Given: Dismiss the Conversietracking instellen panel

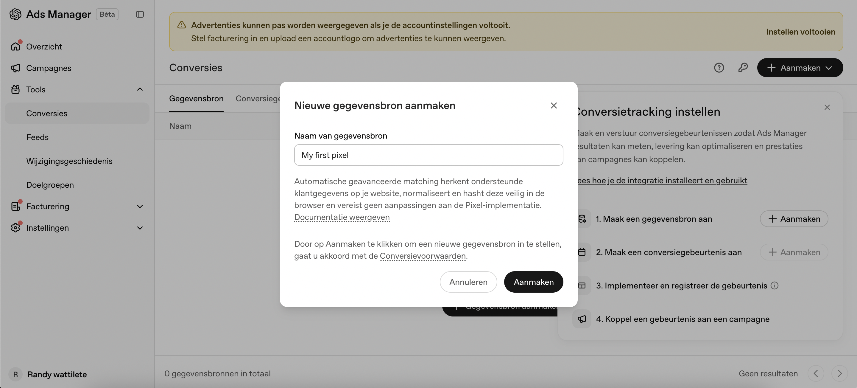Looking at the screenshot, I should click(x=827, y=107).
